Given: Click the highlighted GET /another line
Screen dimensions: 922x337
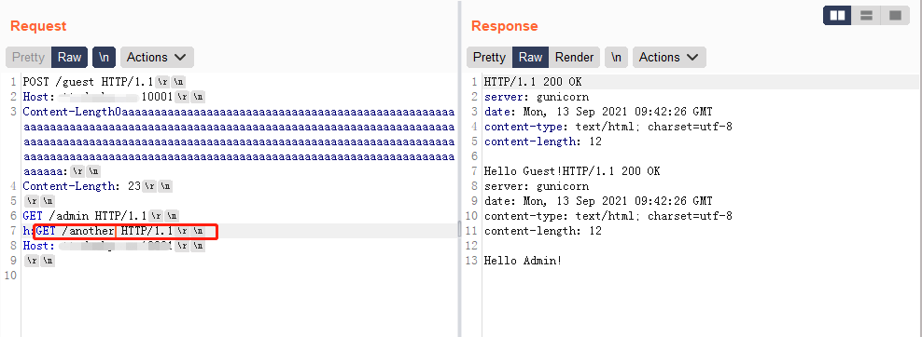Looking at the screenshot, I should (126, 232).
